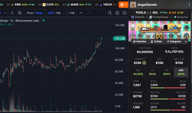This screenshot has height=113, width=192.
Task: Click the CATE coin icon in ticker
Action: pos(44,5)
